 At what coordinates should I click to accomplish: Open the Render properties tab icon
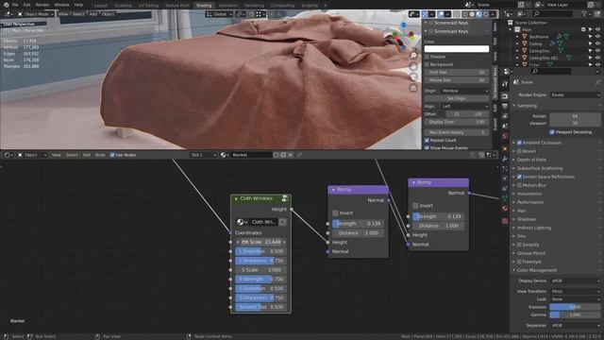(x=505, y=95)
